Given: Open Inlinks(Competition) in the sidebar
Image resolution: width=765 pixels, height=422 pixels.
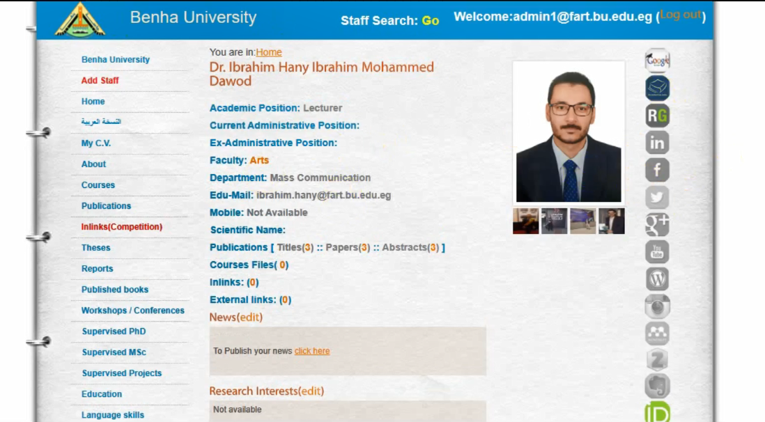Looking at the screenshot, I should pyautogui.click(x=122, y=227).
